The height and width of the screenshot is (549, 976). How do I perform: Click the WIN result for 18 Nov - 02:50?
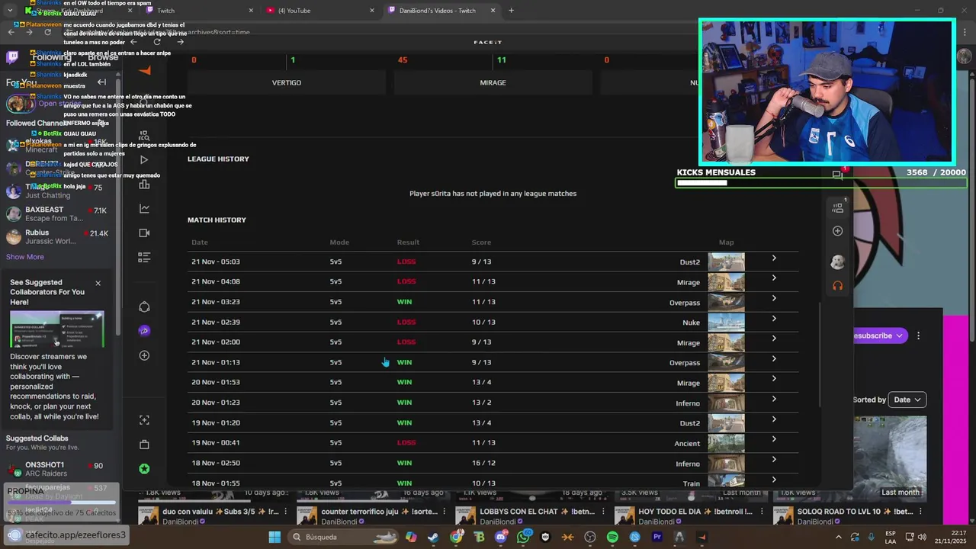coord(404,463)
